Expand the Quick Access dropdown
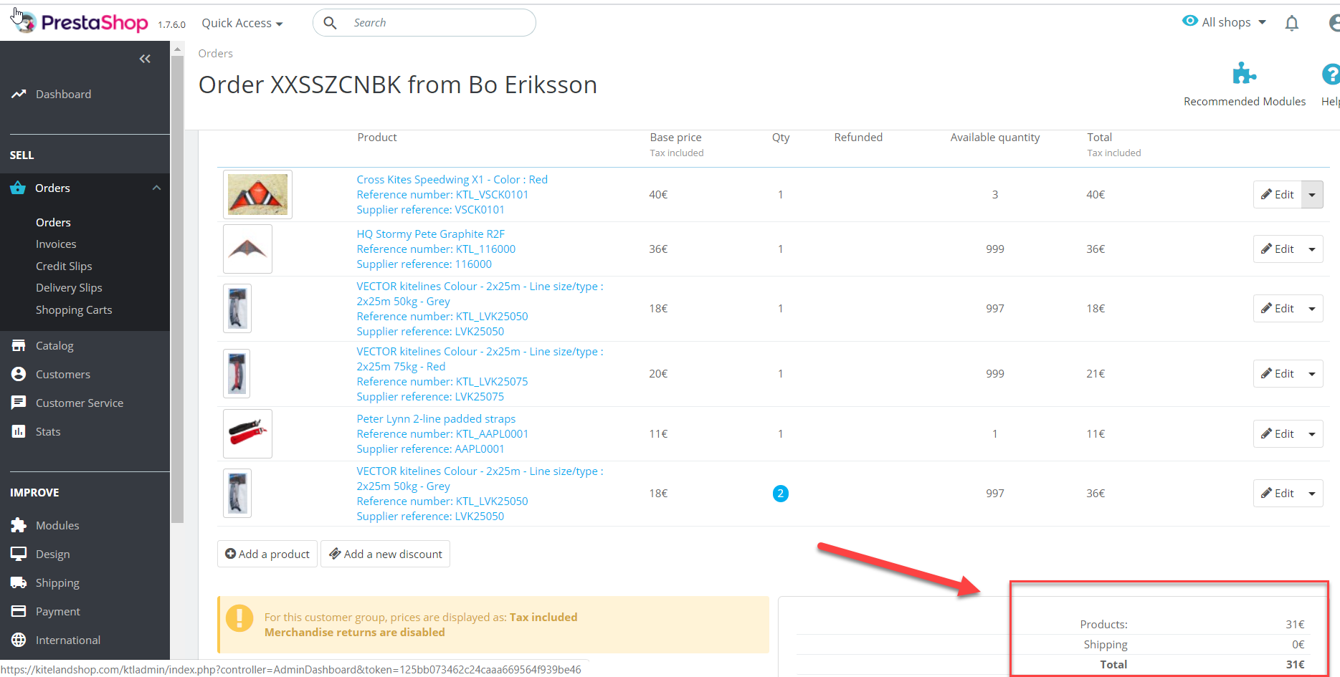 point(242,24)
